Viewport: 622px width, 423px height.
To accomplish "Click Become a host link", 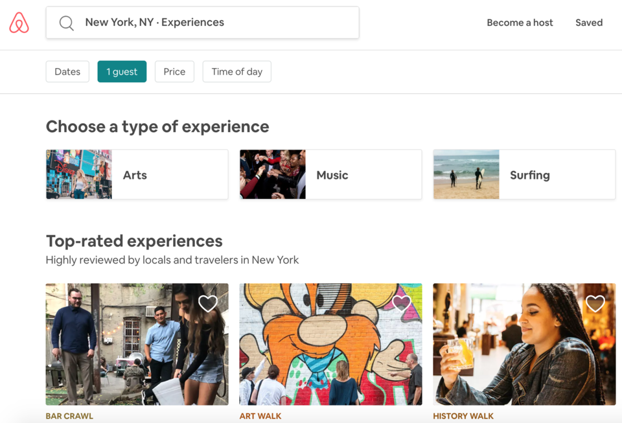I will (520, 23).
